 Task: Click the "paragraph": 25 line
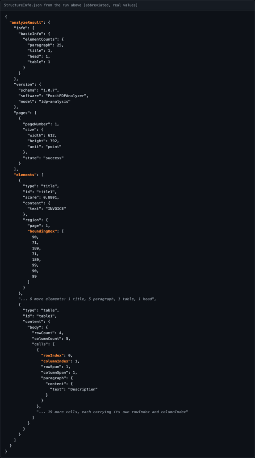coord(45,45)
